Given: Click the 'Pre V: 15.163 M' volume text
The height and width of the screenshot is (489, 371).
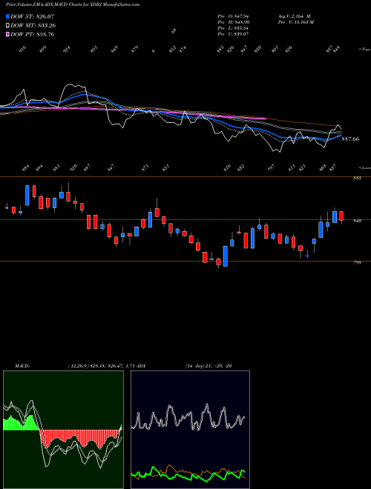Looking at the screenshot, I should click(x=295, y=22).
